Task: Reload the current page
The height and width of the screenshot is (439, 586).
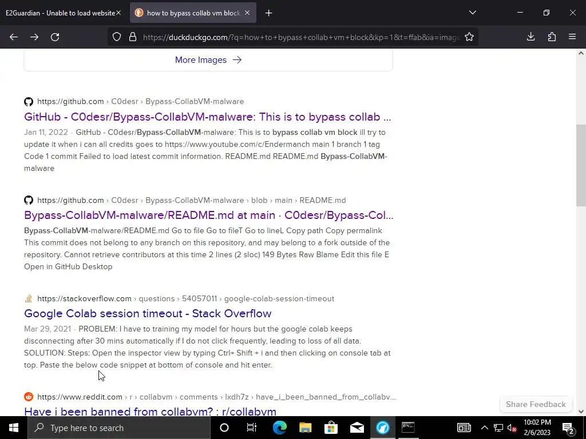Action: tap(55, 37)
